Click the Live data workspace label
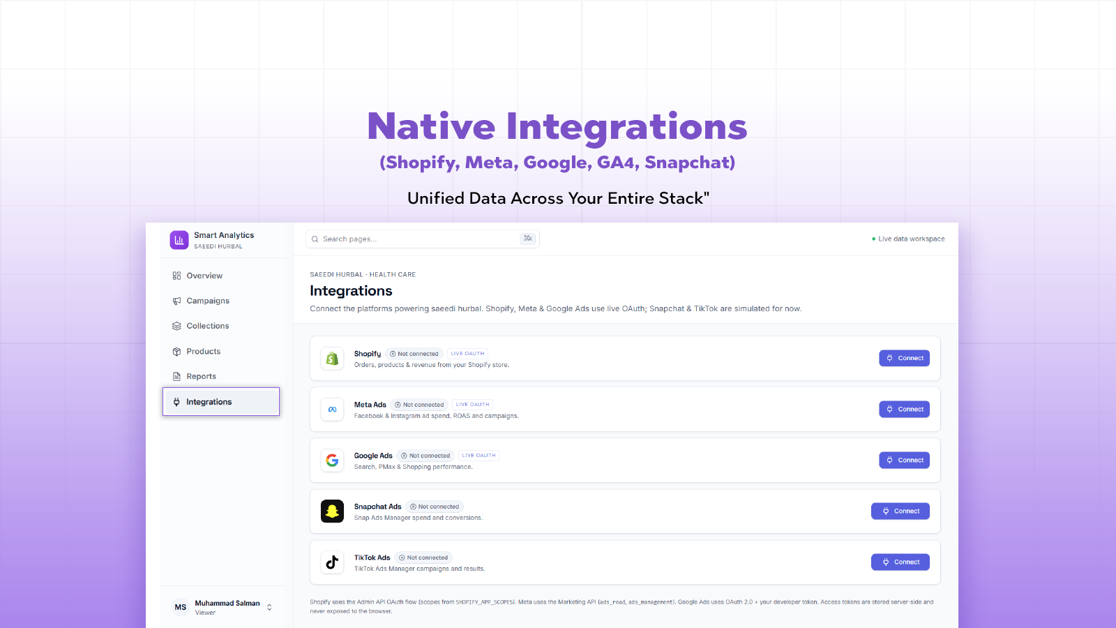The width and height of the screenshot is (1116, 628). coord(912,239)
